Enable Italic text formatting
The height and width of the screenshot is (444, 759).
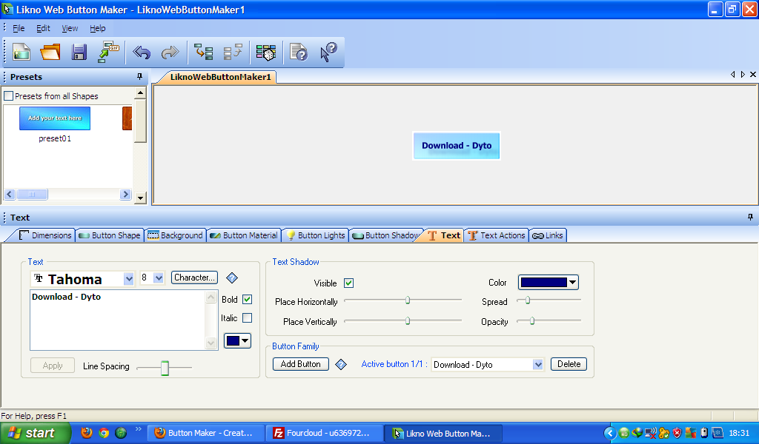(248, 317)
